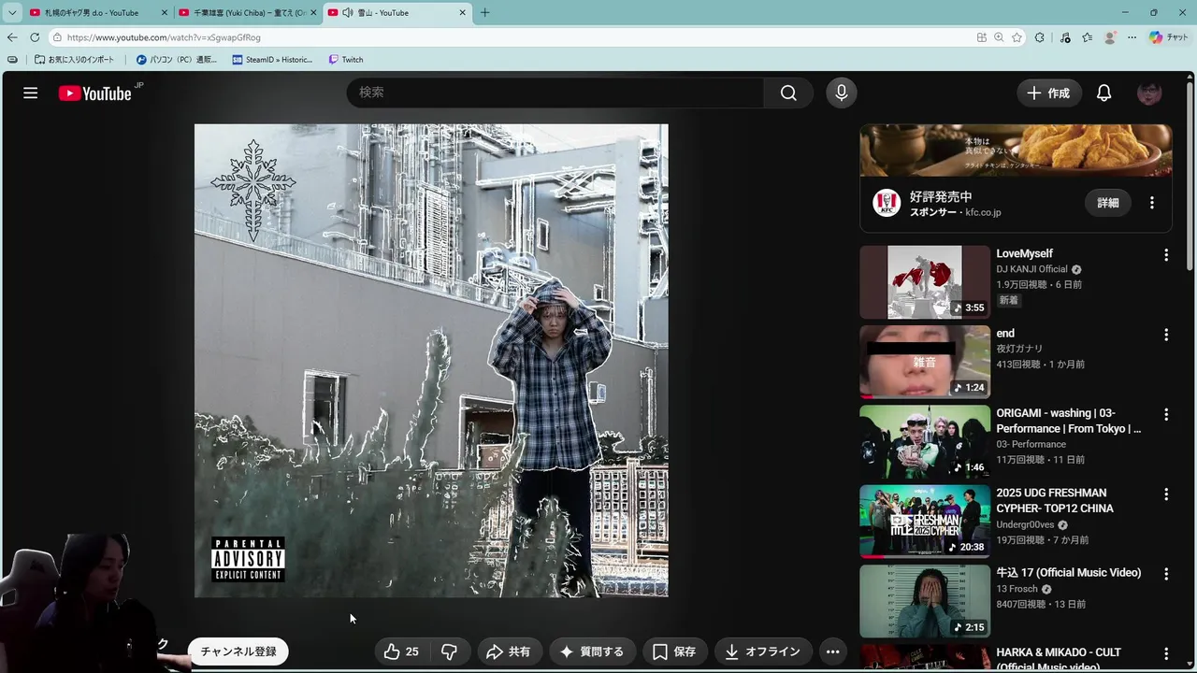Click the KFC ad banner image
This screenshot has width=1197, height=673.
click(1016, 150)
